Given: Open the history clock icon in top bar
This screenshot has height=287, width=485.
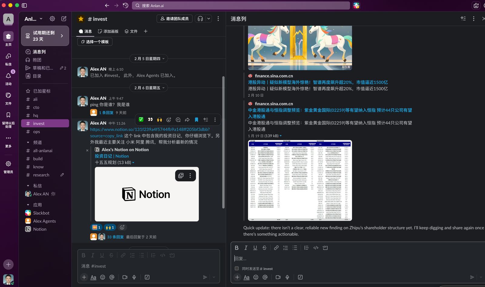Looking at the screenshot, I should (x=125, y=5).
